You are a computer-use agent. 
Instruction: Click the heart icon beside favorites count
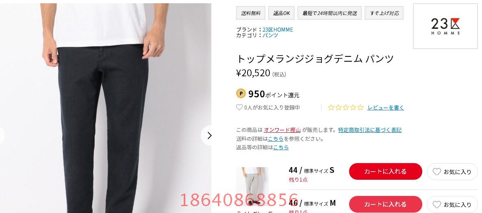(x=239, y=108)
